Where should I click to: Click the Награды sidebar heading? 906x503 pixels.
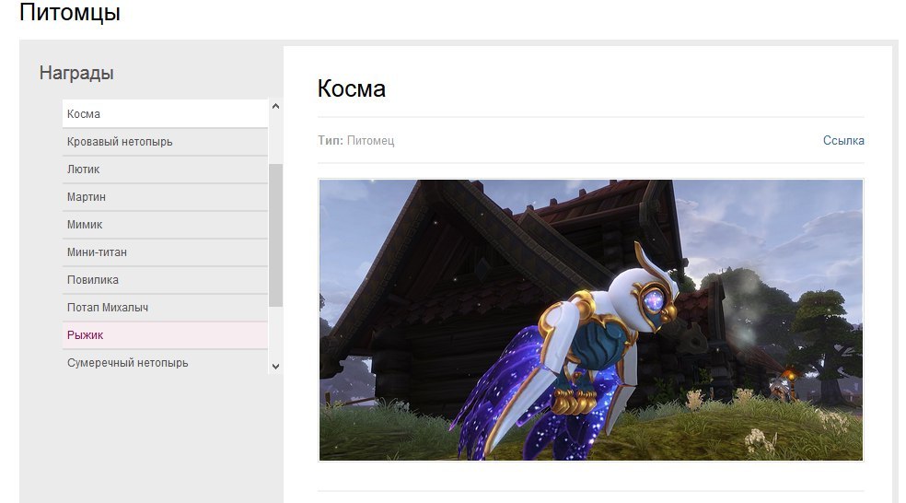click(76, 74)
